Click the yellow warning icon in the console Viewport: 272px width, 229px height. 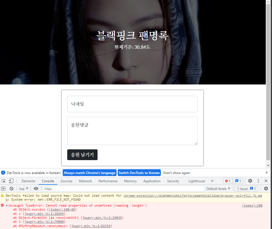pyautogui.click(x=2, y=196)
